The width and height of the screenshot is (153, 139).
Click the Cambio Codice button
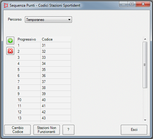coord(17,130)
